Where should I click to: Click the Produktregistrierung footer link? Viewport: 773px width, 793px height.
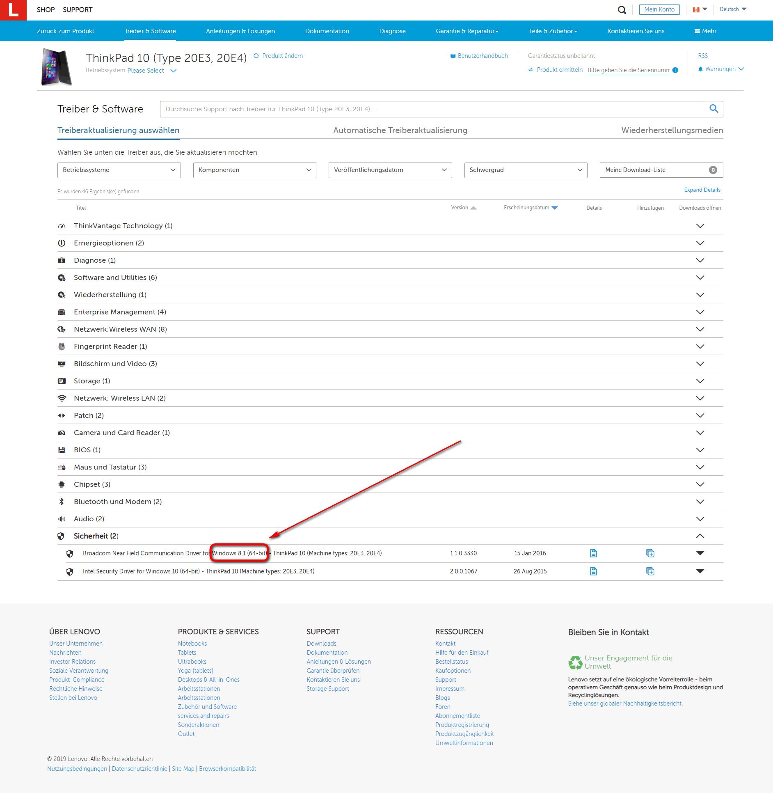click(462, 725)
